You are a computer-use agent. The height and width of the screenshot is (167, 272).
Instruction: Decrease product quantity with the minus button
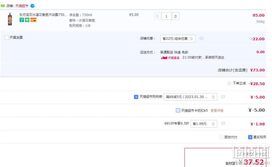[157, 16]
